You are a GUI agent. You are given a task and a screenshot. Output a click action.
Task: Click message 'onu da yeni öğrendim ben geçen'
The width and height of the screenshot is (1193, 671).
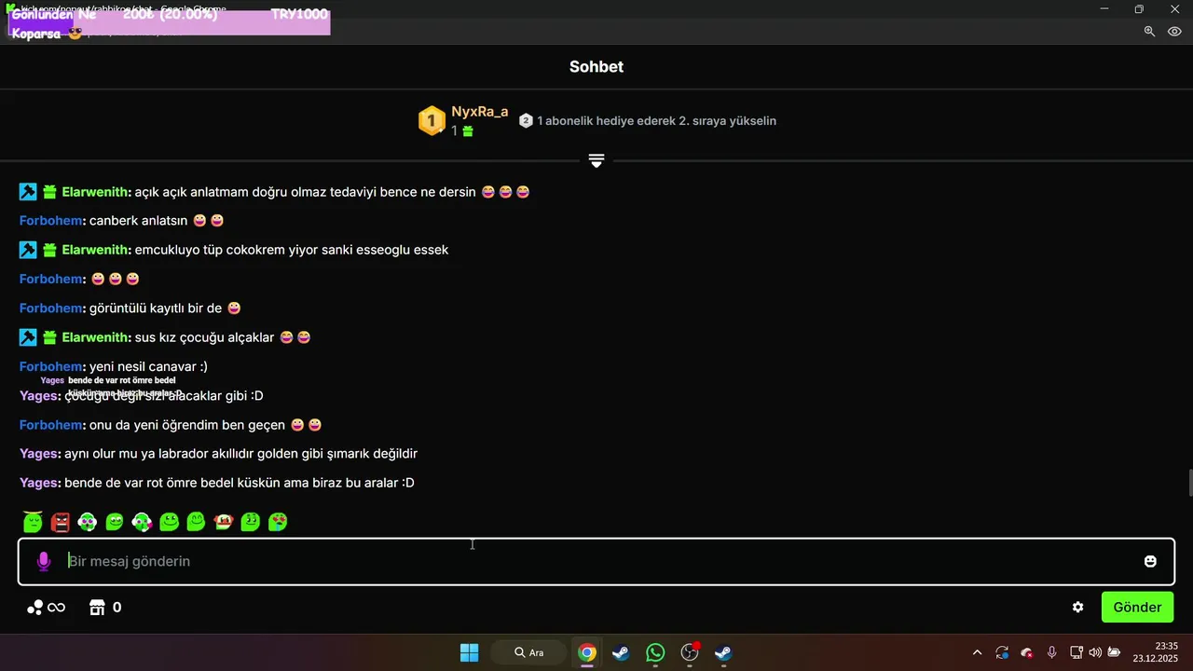tap(187, 425)
